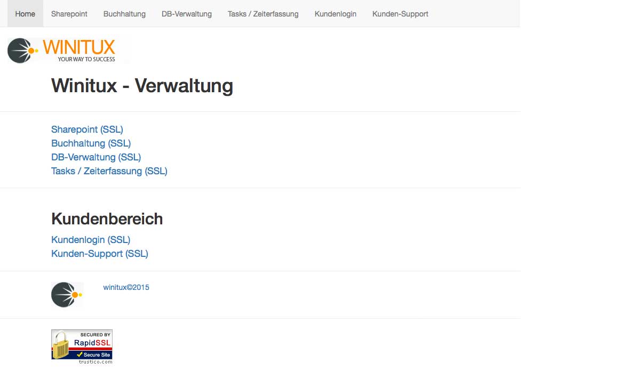636x380 pixels.
Task: Select Buchhaltung in the top navigation bar
Action: (x=124, y=14)
